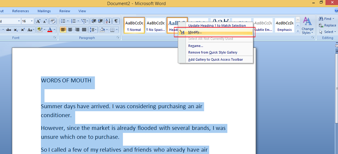The image size is (338, 154).
Task: Toggle Align Text Left button
Action: 63,30
